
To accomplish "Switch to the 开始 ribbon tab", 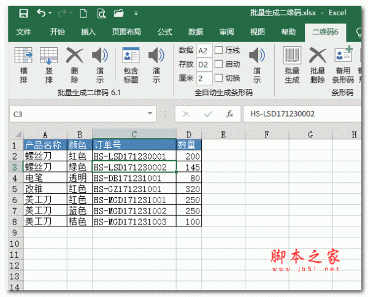I will [57, 32].
